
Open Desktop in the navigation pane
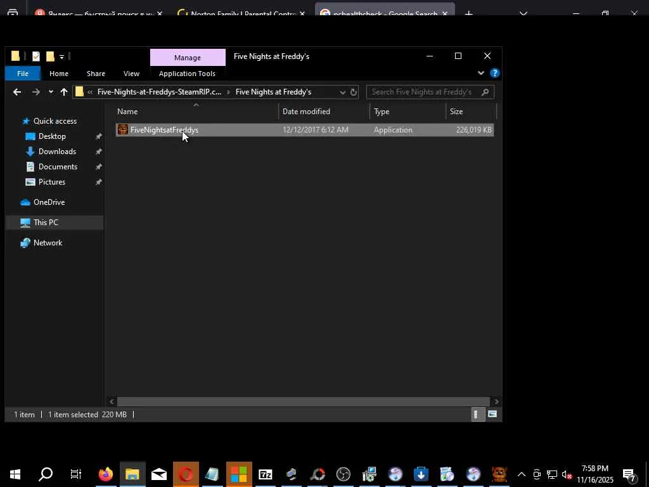coord(52,136)
